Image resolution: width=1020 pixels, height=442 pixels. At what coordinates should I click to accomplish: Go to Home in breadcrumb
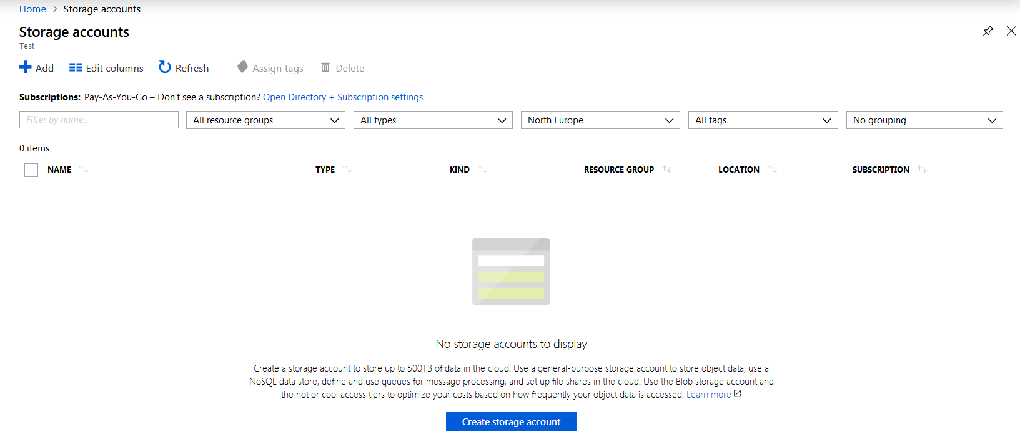tap(32, 9)
